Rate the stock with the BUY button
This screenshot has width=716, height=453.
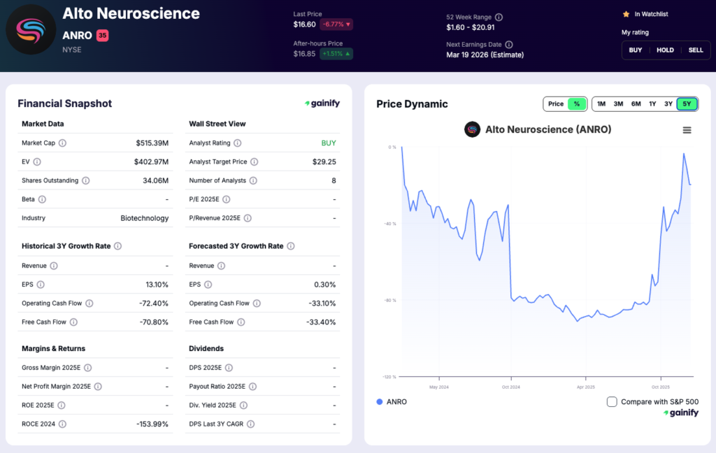pos(635,50)
